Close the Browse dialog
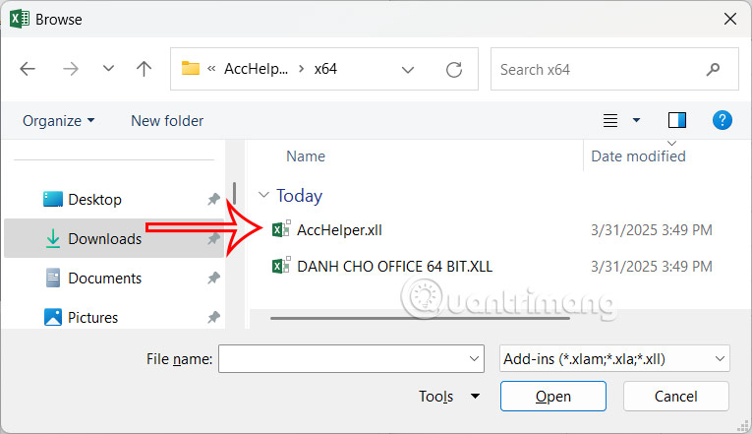Image resolution: width=752 pixels, height=434 pixels. tap(730, 20)
